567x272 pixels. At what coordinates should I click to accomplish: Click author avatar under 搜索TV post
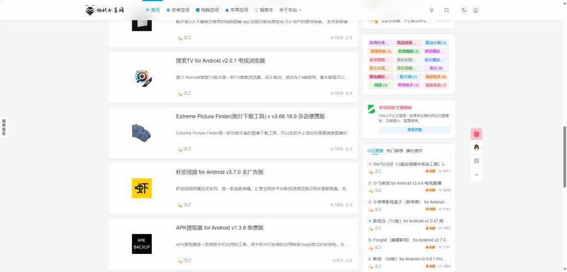coord(180,93)
